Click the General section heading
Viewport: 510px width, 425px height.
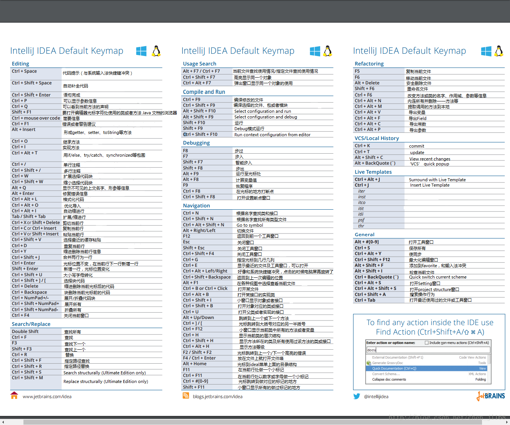pyautogui.click(x=364, y=235)
